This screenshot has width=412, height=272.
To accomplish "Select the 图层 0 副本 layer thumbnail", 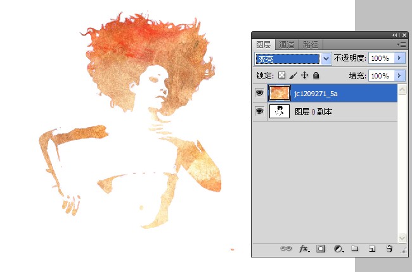I will [x=280, y=112].
